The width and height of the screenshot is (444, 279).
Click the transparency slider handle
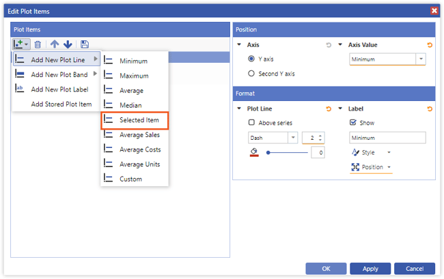tap(268, 153)
